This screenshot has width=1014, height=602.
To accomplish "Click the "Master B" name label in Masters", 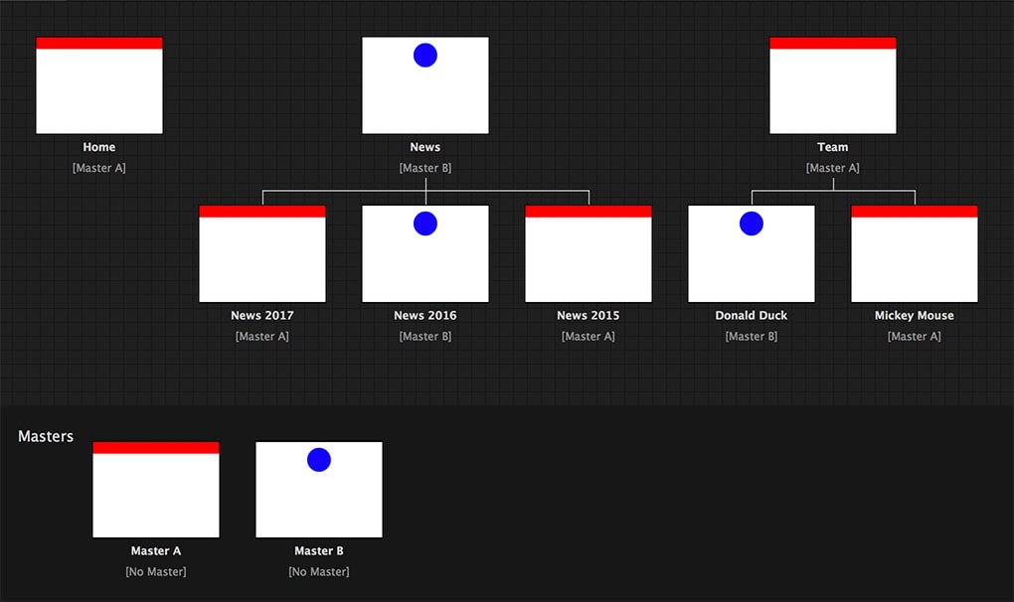I will (x=319, y=551).
